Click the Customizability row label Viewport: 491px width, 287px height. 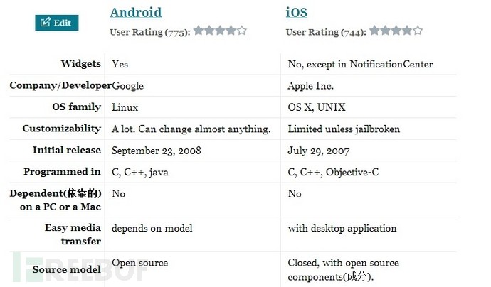click(62, 129)
